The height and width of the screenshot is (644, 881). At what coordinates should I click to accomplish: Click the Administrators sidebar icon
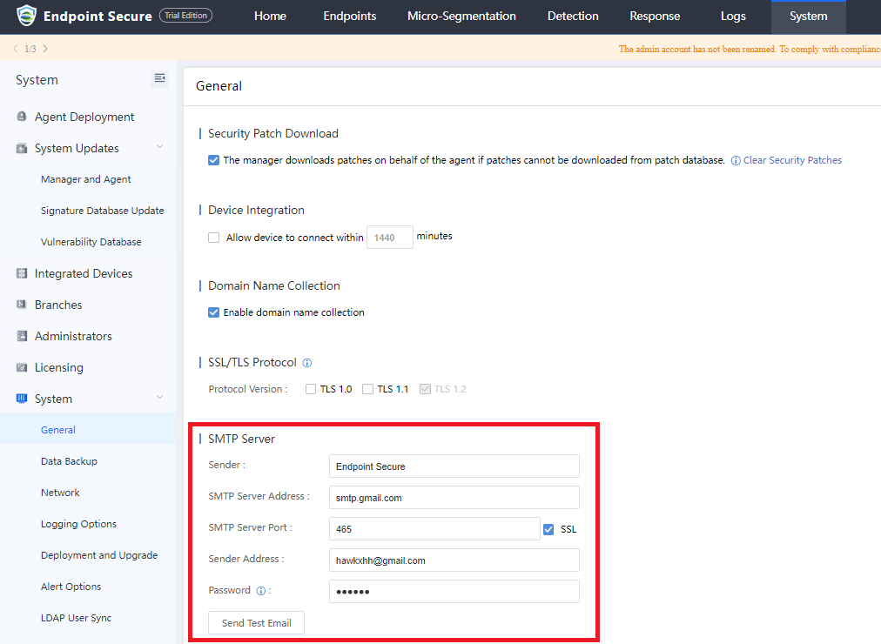point(22,336)
